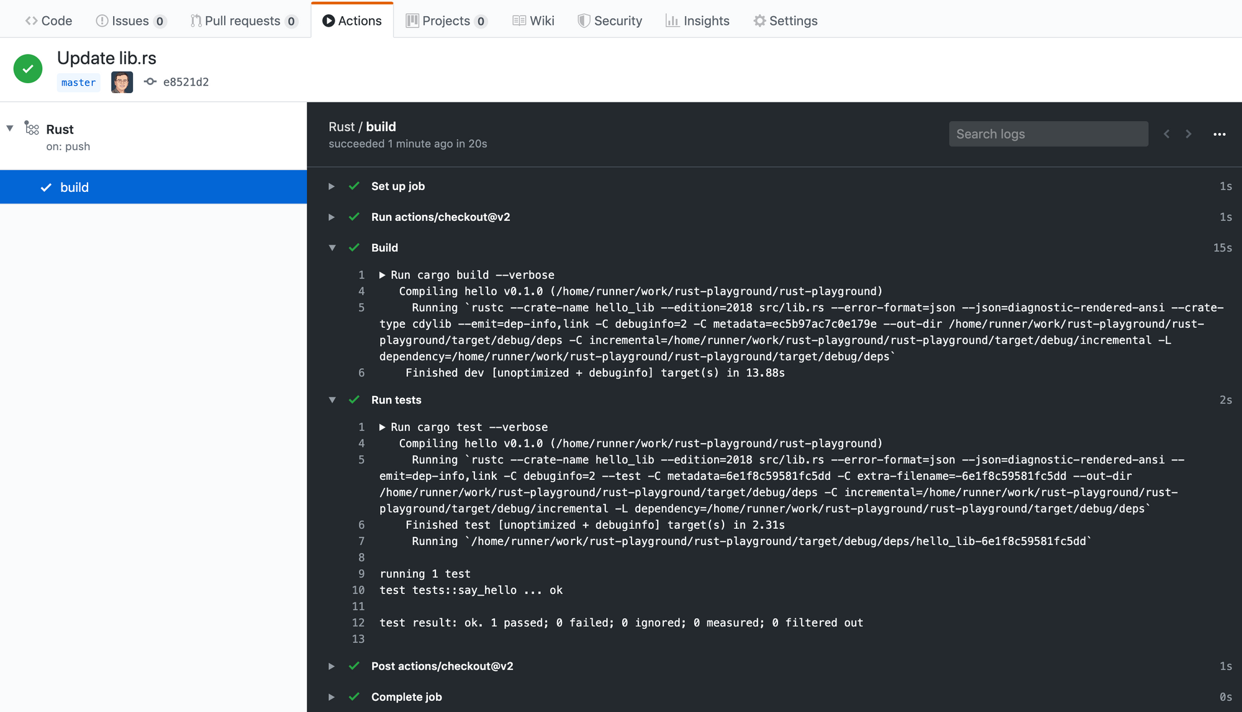Click the commit hash e8521d2
This screenshot has height=712, width=1242.
(x=186, y=82)
